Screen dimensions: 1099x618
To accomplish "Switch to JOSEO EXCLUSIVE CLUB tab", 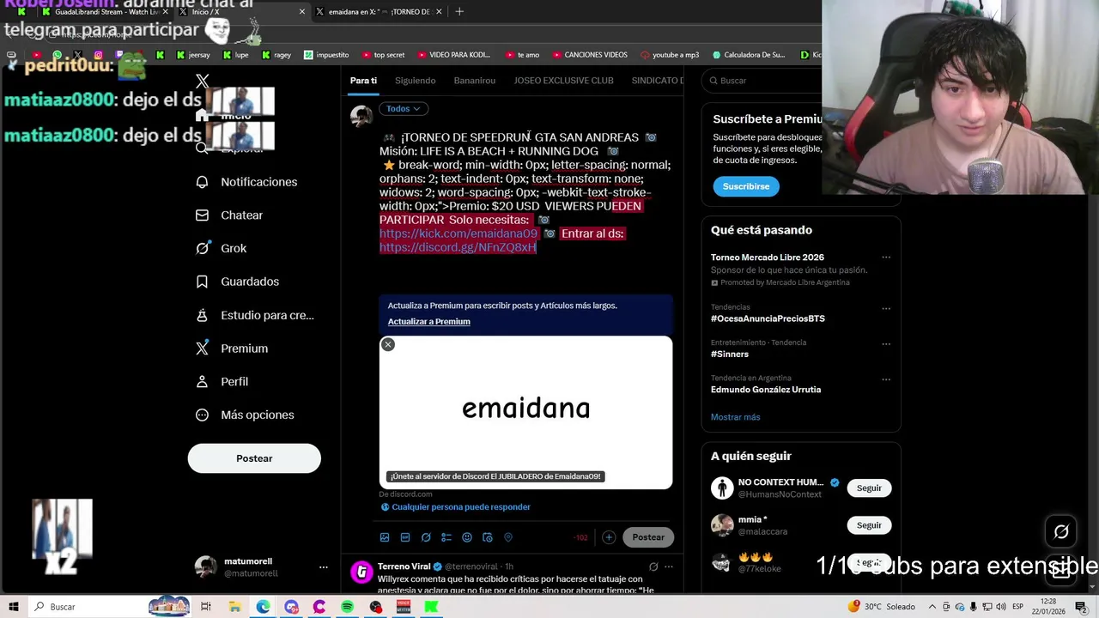I will tap(564, 81).
